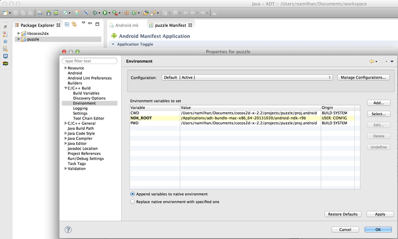Click the Origin column header

(338, 108)
